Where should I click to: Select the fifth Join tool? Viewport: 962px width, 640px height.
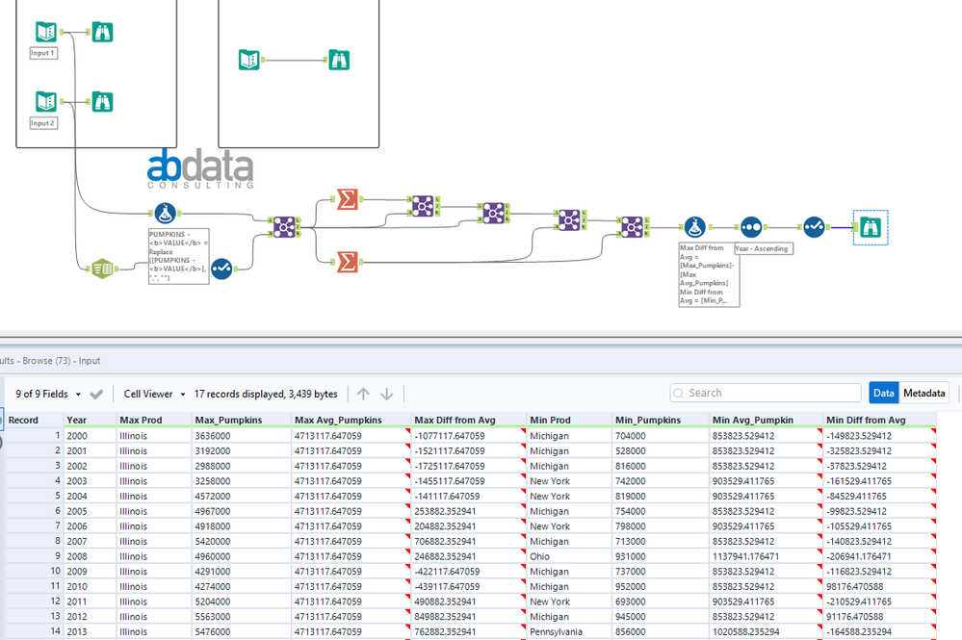coord(632,227)
